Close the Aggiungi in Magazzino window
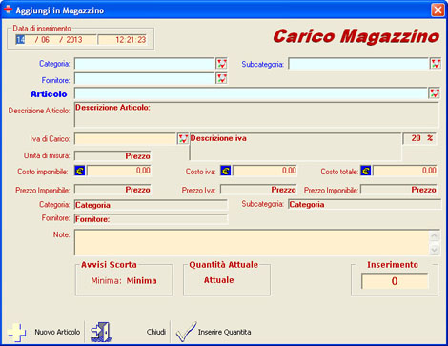 (x=438, y=10)
